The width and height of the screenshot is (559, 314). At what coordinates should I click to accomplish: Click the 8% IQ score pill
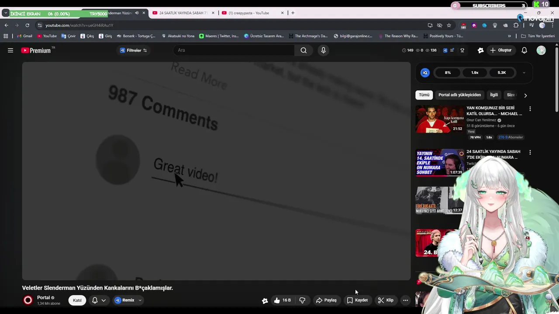448,72
